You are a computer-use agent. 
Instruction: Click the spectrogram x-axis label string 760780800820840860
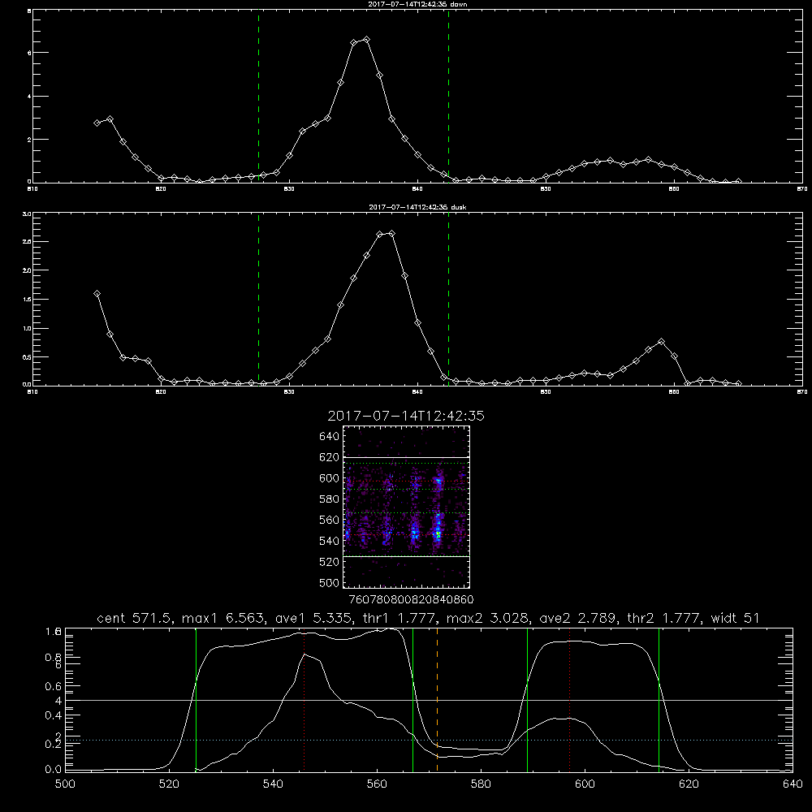pos(411,599)
